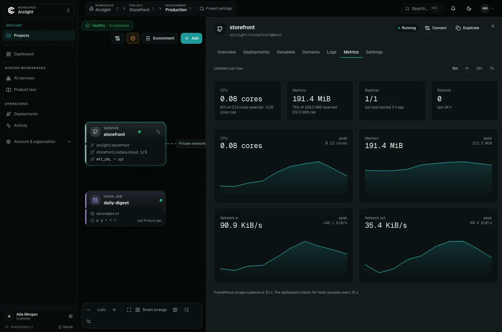Toggle the minimap icon
The image size is (502, 332).
pos(175,310)
